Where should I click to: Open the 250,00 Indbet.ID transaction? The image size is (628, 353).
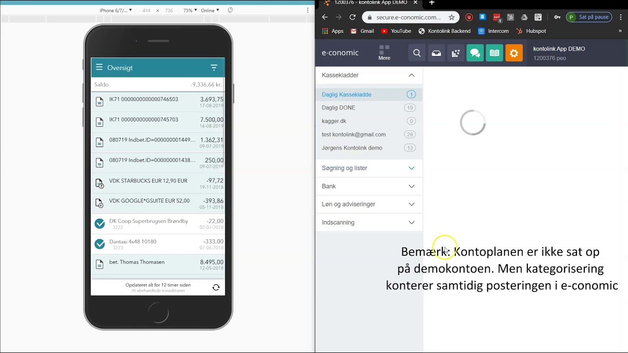158,163
